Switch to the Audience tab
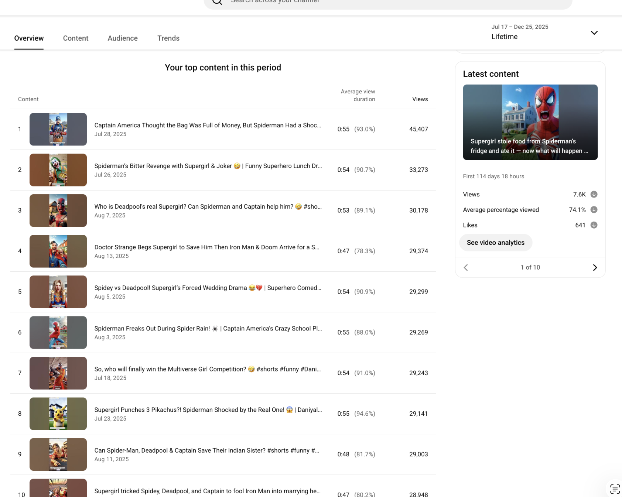The height and width of the screenshot is (497, 622). point(123,38)
